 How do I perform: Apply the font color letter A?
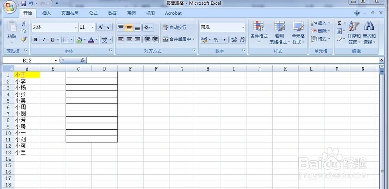pyautogui.click(x=91, y=40)
